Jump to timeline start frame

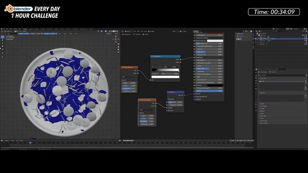tap(124, 140)
